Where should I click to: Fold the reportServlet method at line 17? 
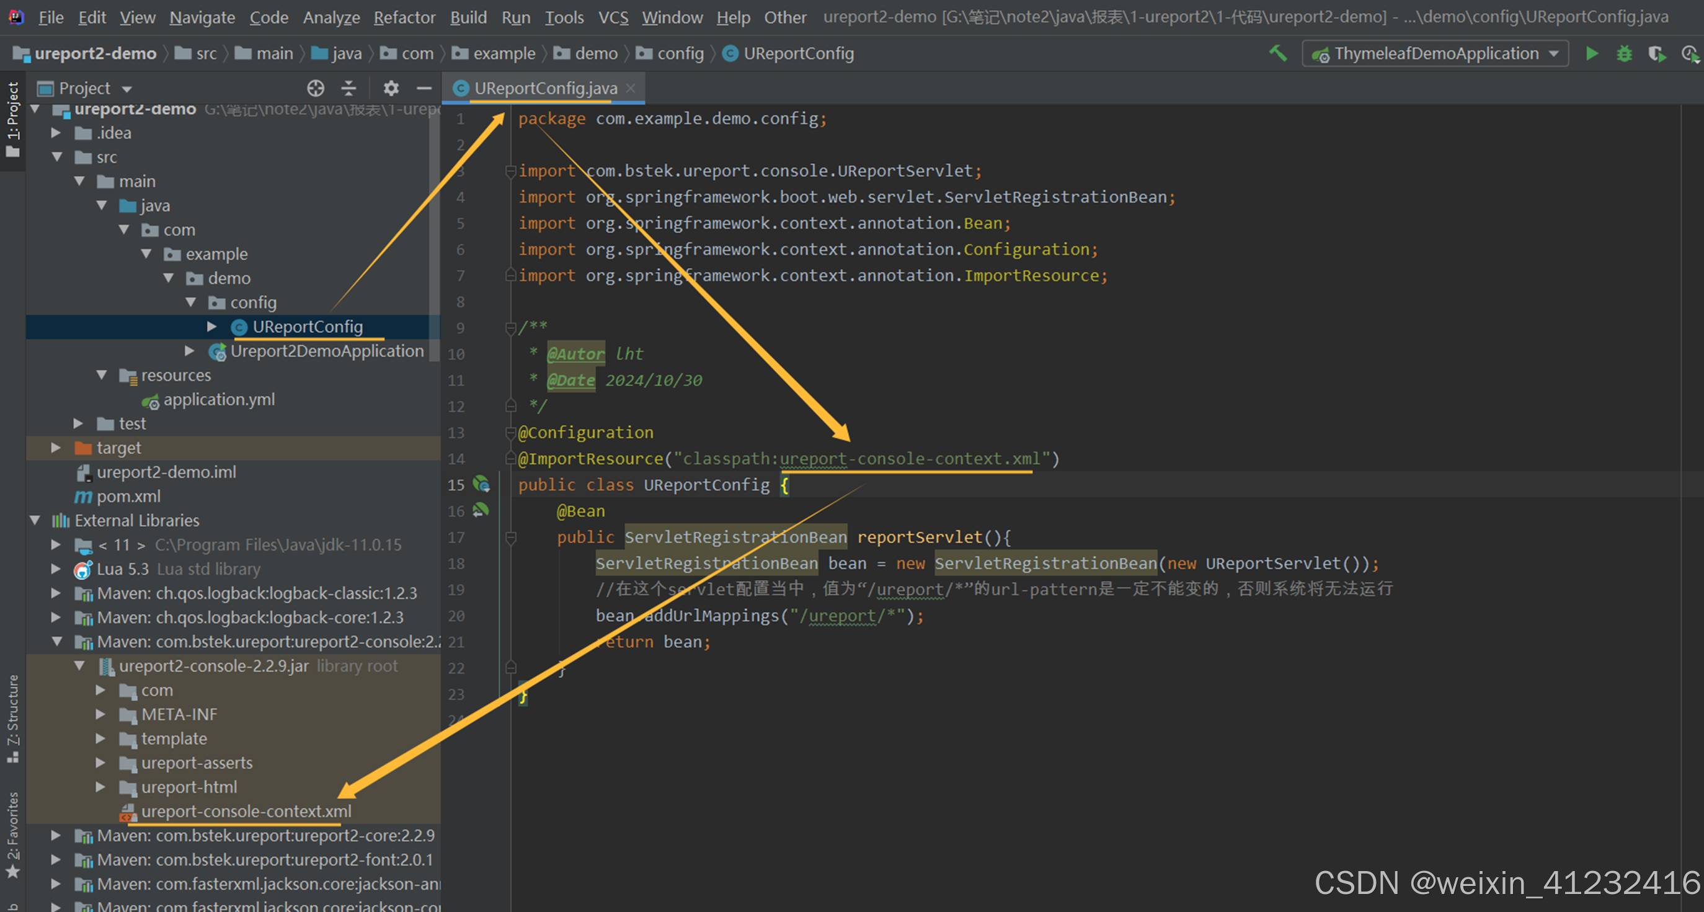click(x=511, y=537)
